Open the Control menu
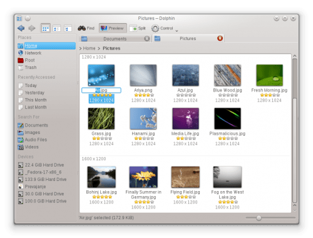This screenshot has height=238, width=313. 162,28
